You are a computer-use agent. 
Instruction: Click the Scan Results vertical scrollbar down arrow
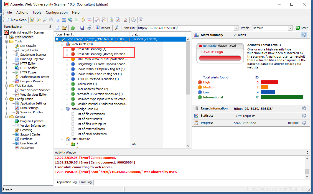pos(188,146)
